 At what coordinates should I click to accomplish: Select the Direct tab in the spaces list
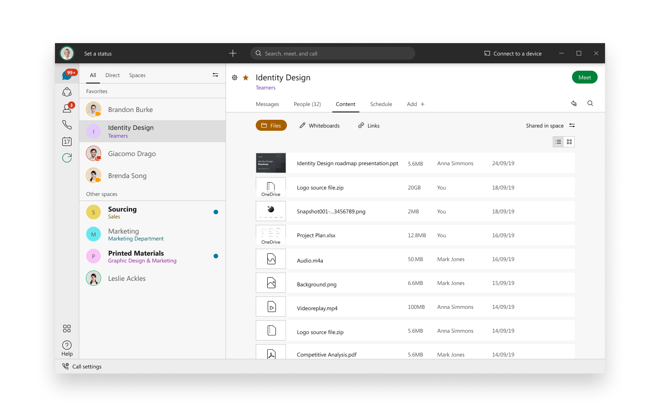[112, 75]
